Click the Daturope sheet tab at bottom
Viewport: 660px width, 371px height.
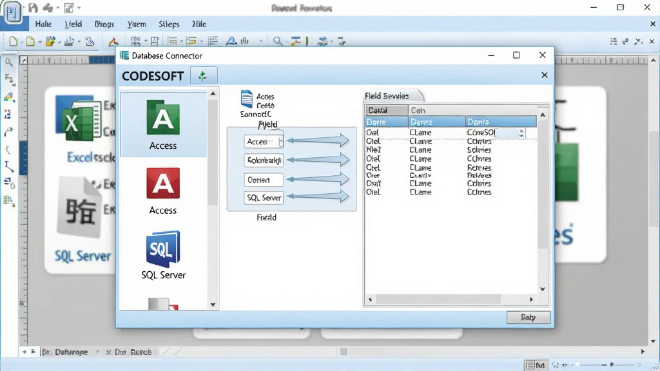click(71, 352)
